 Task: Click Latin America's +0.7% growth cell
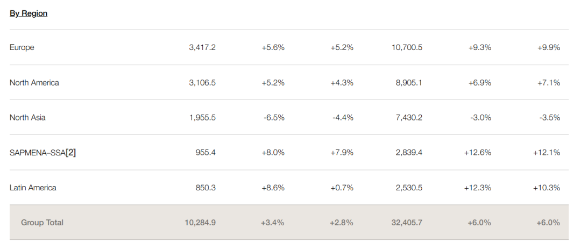click(x=342, y=188)
